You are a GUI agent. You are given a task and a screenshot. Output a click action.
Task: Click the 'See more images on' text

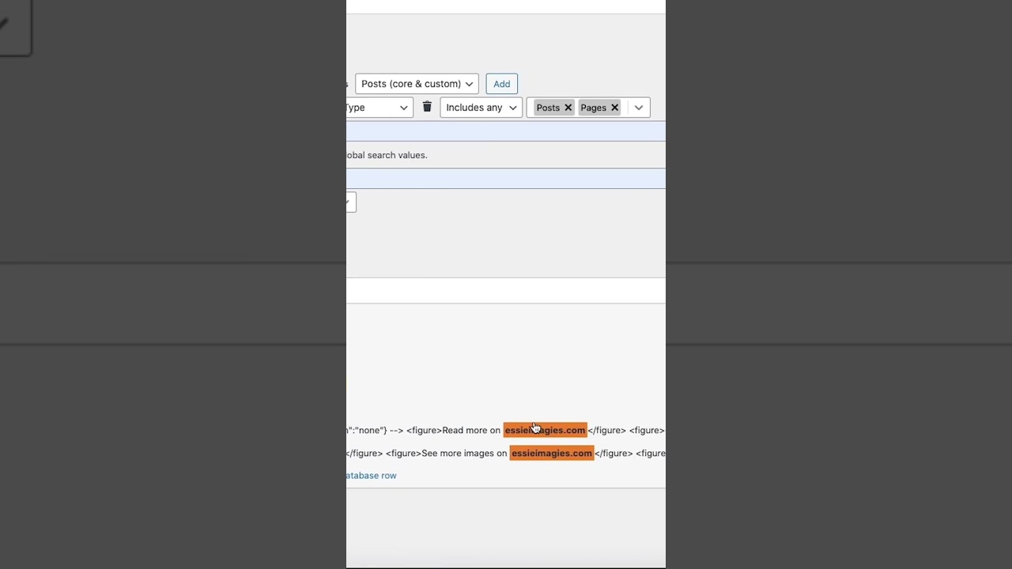tap(464, 453)
